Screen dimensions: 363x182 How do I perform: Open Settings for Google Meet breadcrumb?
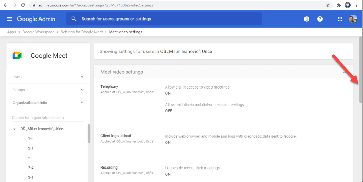[x=82, y=32]
